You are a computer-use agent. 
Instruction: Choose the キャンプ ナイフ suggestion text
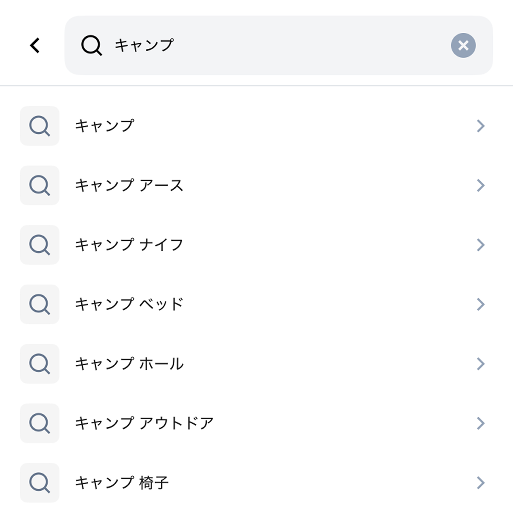(x=129, y=245)
